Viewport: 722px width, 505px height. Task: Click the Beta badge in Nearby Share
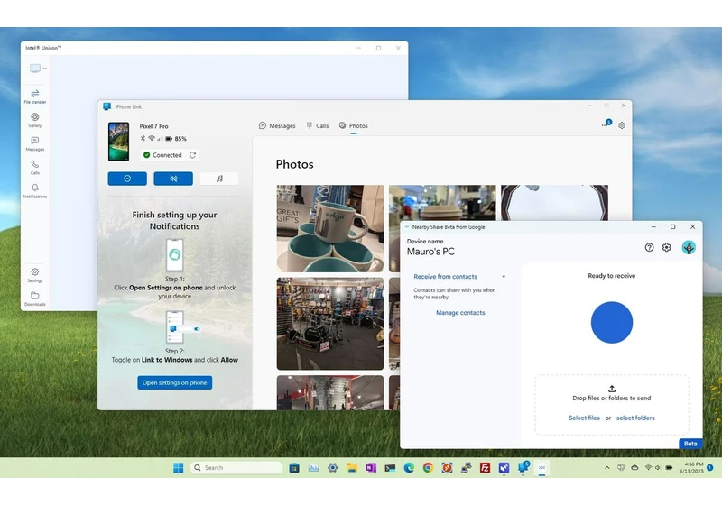pos(690,444)
